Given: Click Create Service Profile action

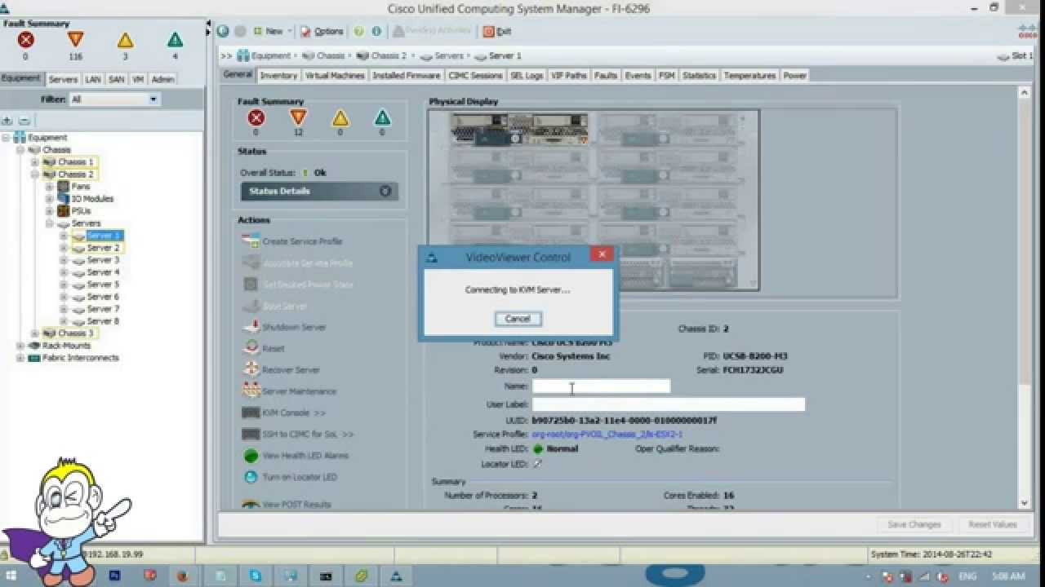Looking at the screenshot, I should tap(302, 242).
